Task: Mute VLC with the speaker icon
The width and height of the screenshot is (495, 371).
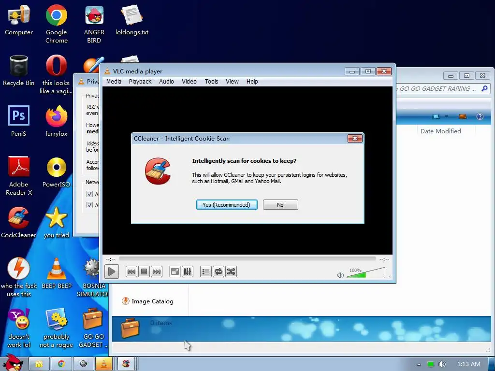Action: pyautogui.click(x=340, y=275)
